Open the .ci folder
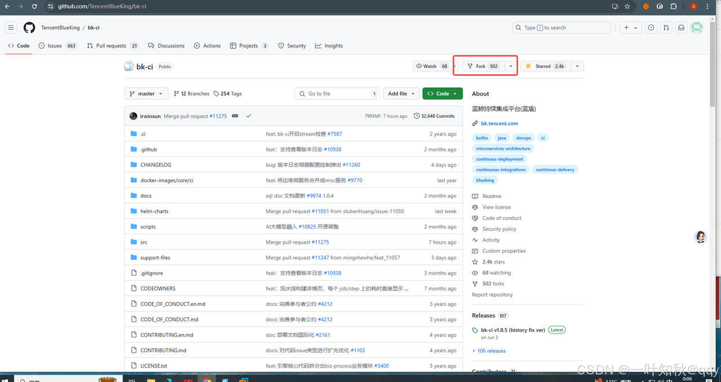Screen dimensions: 721x382 tap(143, 134)
